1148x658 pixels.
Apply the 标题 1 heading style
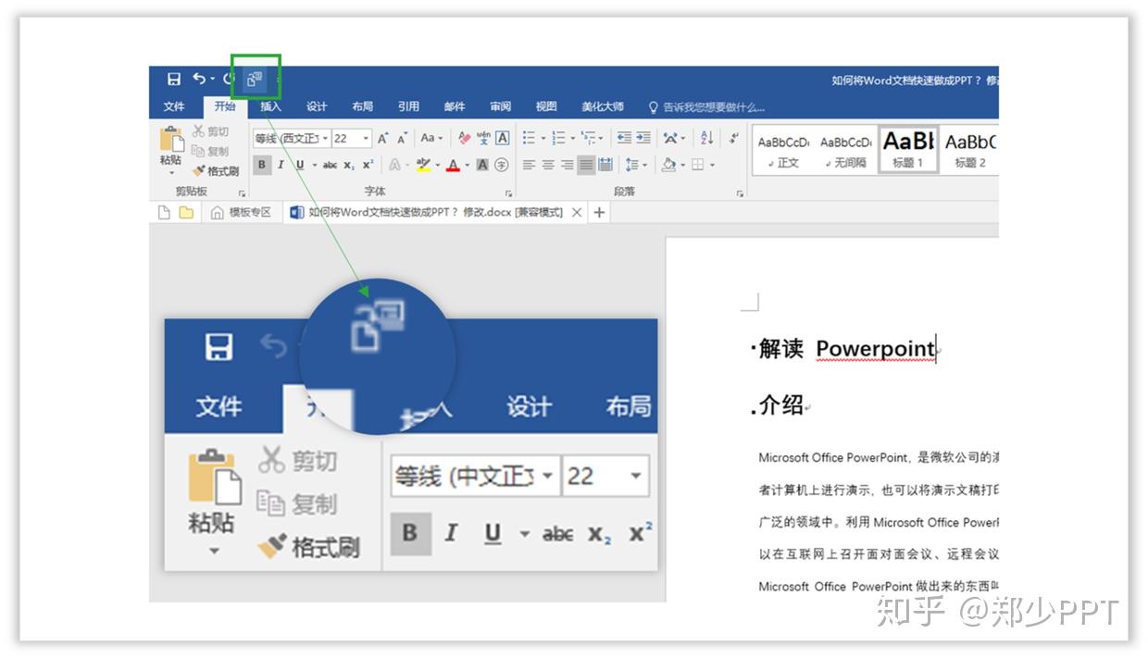coord(908,149)
